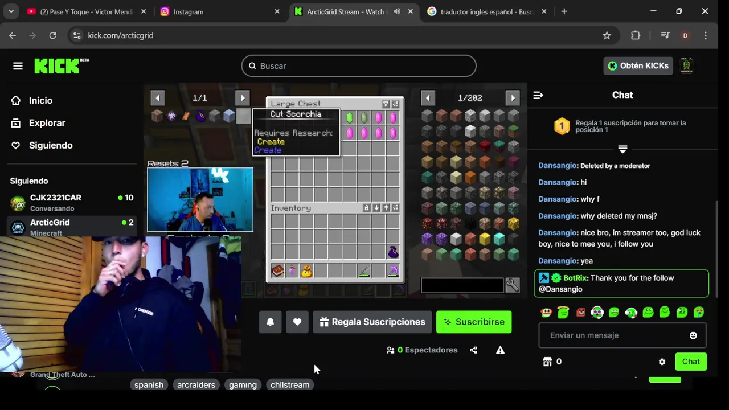Mute the ArcticGrid Stream tab audio
729x410 pixels.
point(397,11)
